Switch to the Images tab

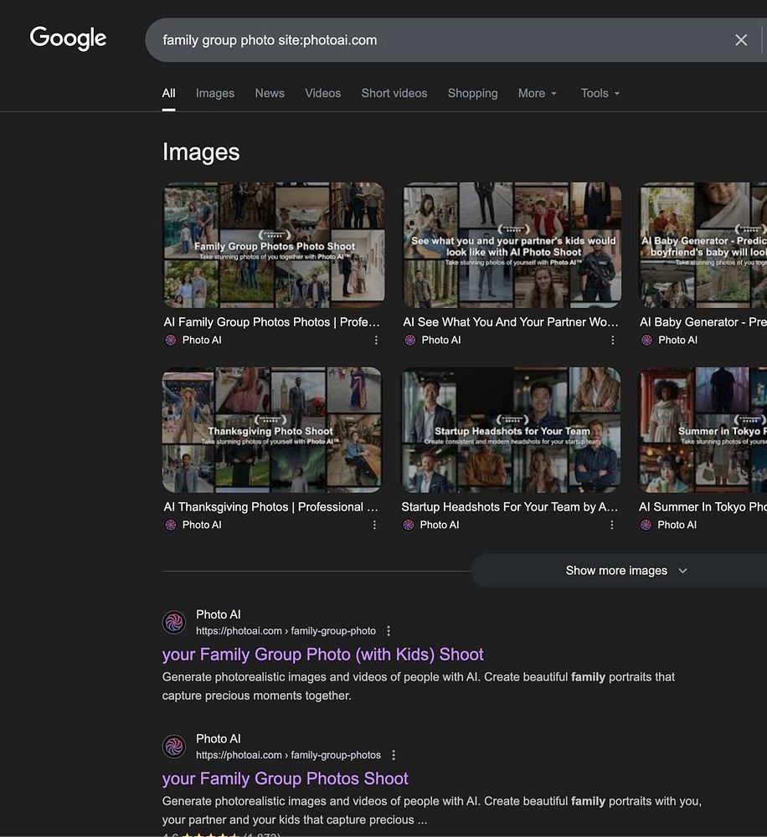[215, 93]
